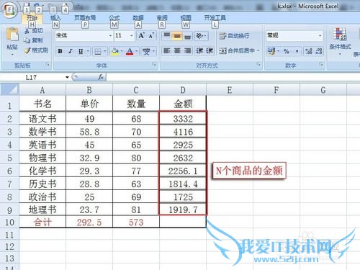Open Name Box dropdown arrow
Viewport: 360px width, 270px height.
[x=67, y=77]
